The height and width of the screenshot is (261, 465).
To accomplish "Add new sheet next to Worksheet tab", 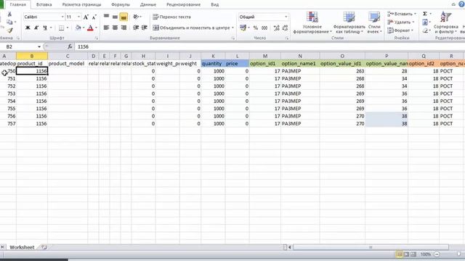I will [44, 247].
